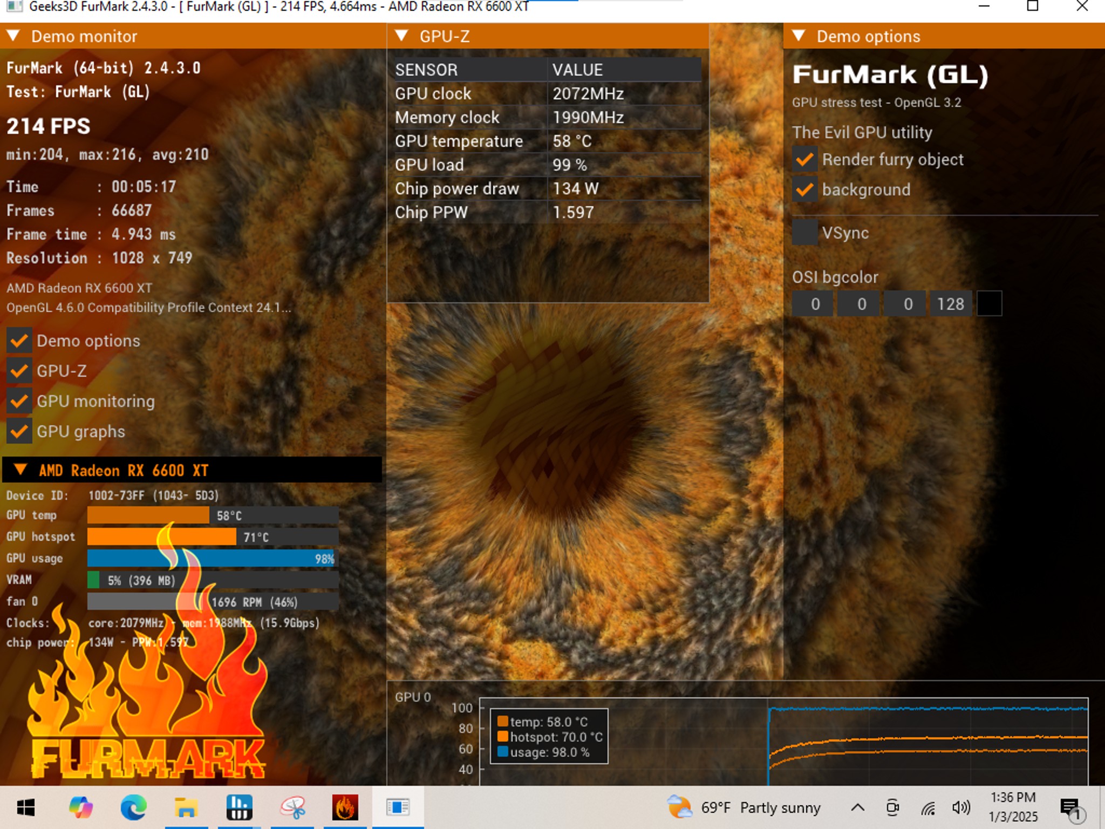The image size is (1105, 829).
Task: Click the volume icon in system tray
Action: (961, 807)
